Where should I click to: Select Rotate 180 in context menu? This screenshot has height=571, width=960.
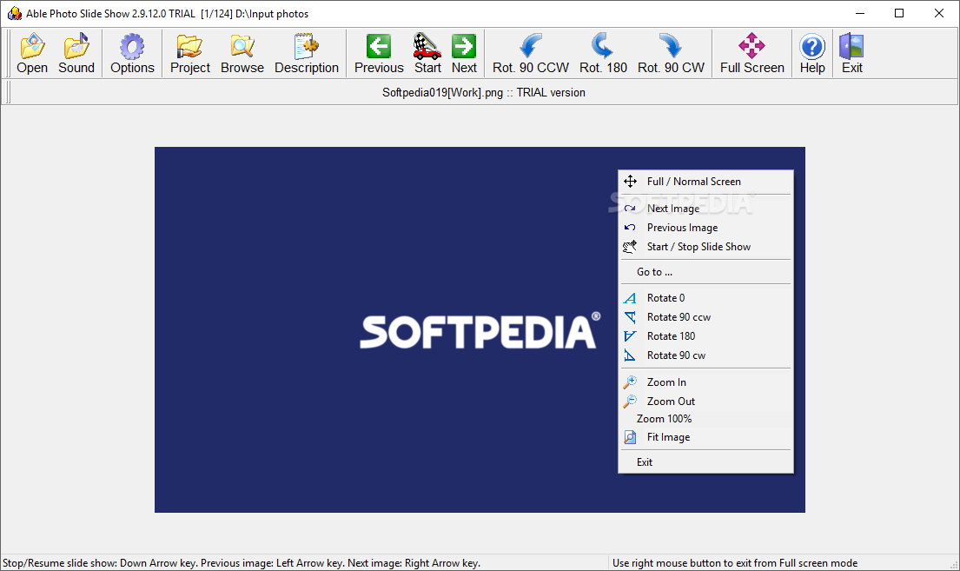[706, 335]
